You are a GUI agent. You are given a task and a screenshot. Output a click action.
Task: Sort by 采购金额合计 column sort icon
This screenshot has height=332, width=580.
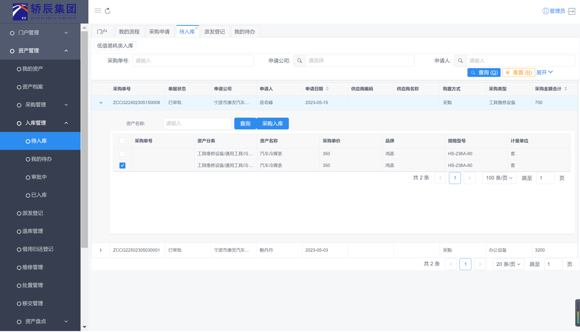click(x=566, y=89)
